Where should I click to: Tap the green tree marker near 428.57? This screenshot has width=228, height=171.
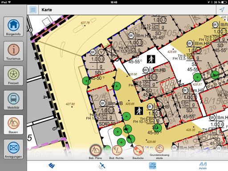(197, 77)
